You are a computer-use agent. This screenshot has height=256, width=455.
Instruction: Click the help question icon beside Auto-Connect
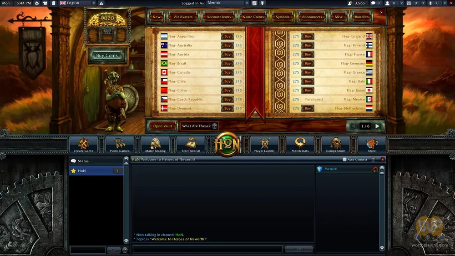[x=373, y=160]
